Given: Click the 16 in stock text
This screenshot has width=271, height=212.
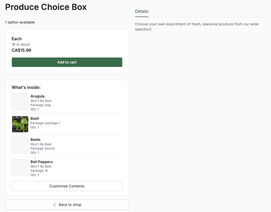Looking at the screenshot, I should point(21,45).
